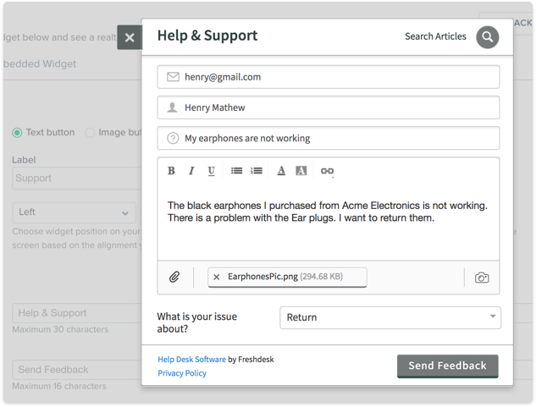The width and height of the screenshot is (536, 407).
Task: Toggle Underline formatting in editor
Action: 211,171
